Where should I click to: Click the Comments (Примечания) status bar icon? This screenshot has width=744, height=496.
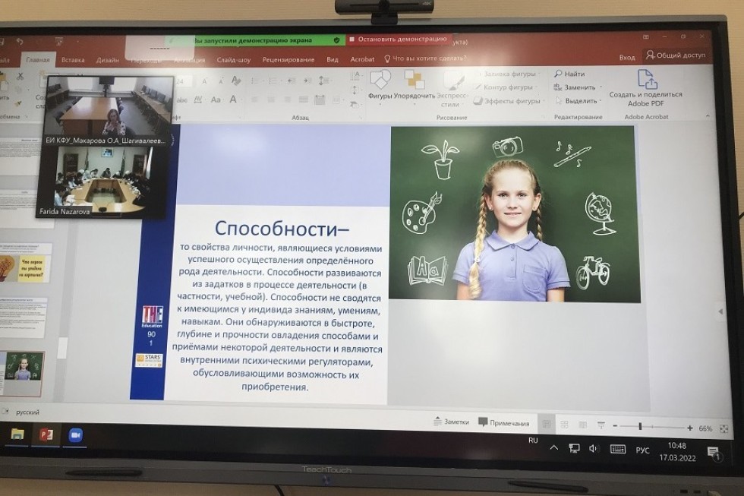click(x=503, y=423)
